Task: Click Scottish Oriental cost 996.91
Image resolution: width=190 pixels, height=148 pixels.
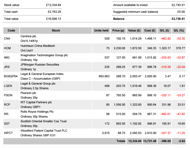Action: click(151, 124)
